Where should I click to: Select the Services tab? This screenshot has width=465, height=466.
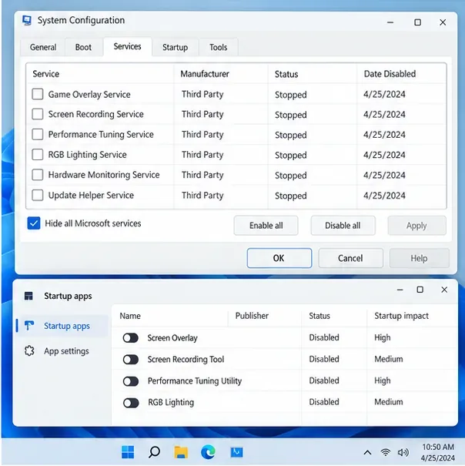coord(128,47)
